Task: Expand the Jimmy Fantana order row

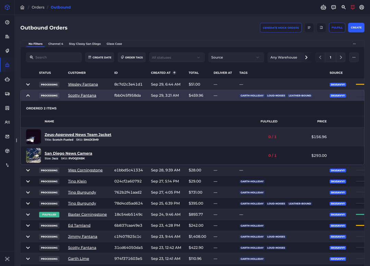Action: click(x=28, y=237)
